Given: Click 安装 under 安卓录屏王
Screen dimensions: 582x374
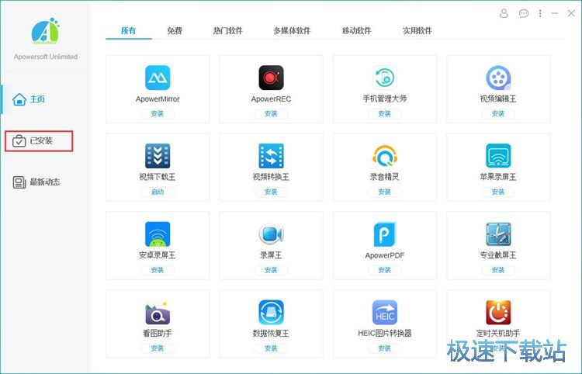Looking at the screenshot, I should pos(158,271).
